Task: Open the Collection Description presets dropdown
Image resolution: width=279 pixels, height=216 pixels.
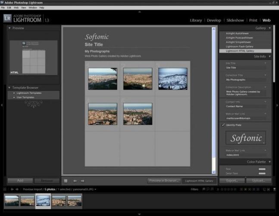Action: click(x=265, y=87)
